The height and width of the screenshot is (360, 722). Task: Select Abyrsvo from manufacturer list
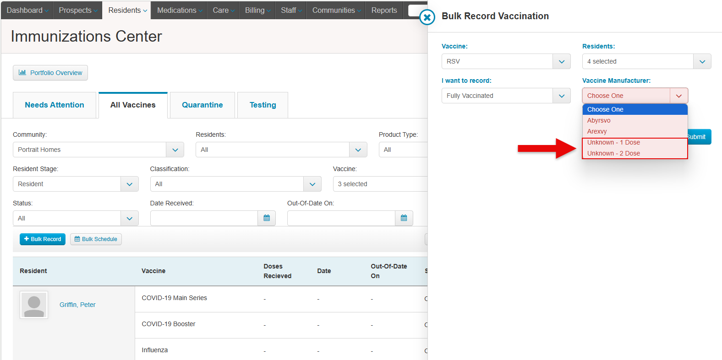click(x=599, y=120)
